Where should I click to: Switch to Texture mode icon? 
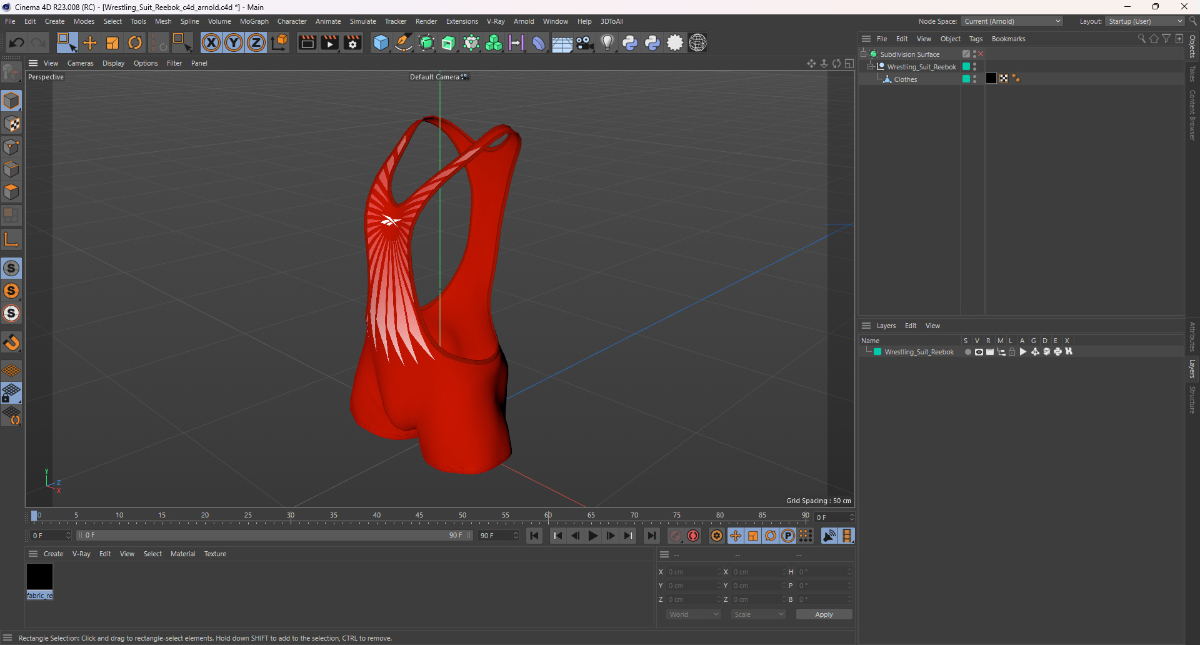pyautogui.click(x=11, y=124)
